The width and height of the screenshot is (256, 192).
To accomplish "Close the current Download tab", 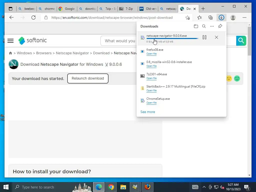I will 194,9.
